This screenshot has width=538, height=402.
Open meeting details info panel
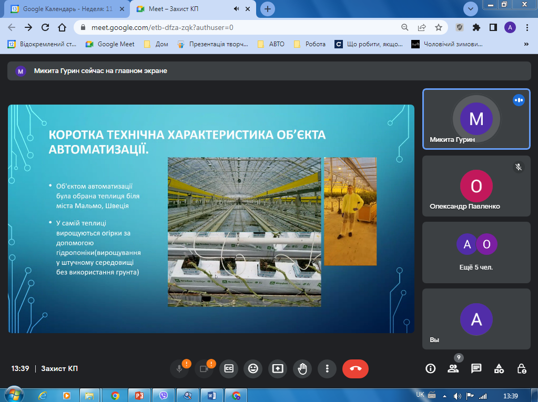point(430,368)
